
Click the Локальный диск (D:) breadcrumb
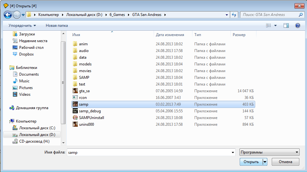(x=84, y=15)
